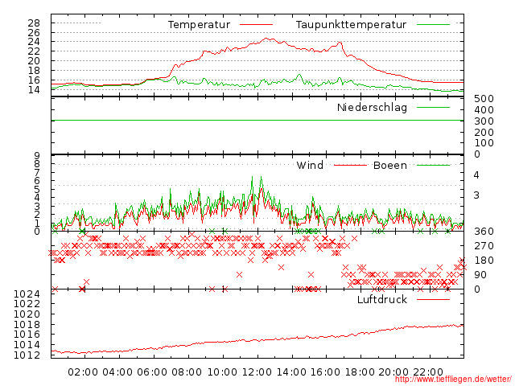
Task: Click the 06:00 time axis label
Action: [x=152, y=372]
